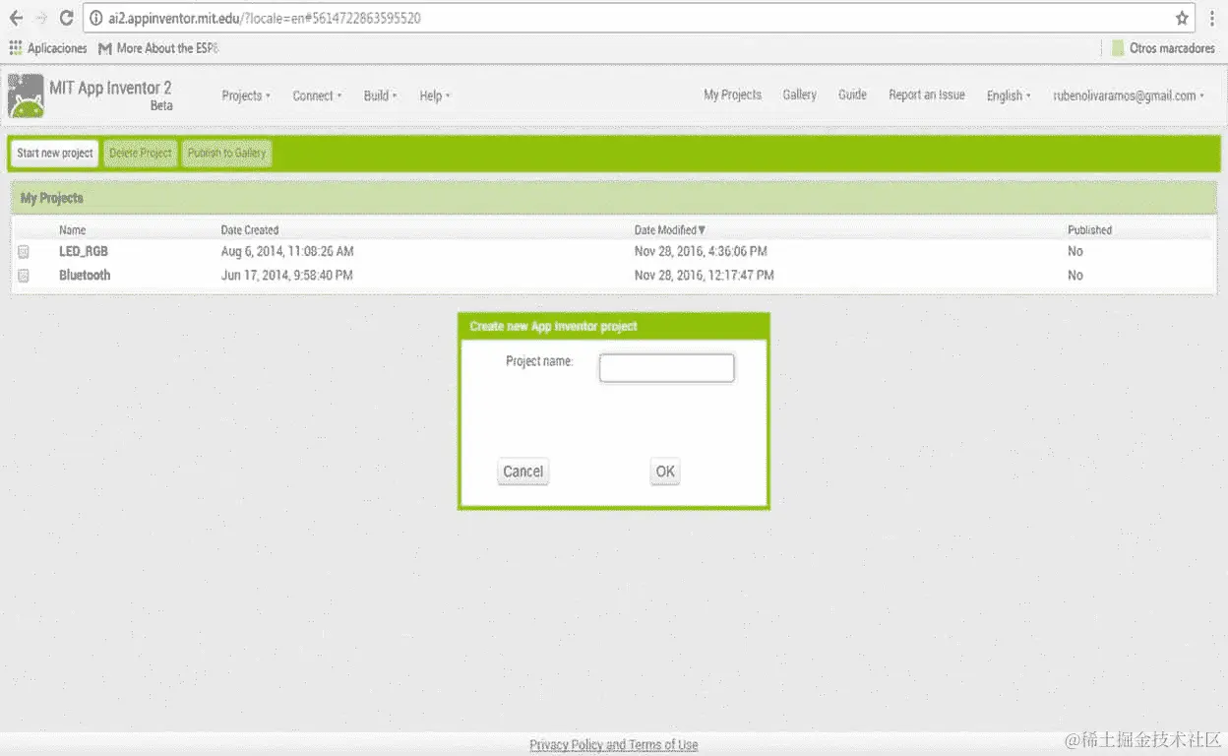Click the browser forward arrow
Viewport: 1228px width, 756px height.
click(41, 18)
